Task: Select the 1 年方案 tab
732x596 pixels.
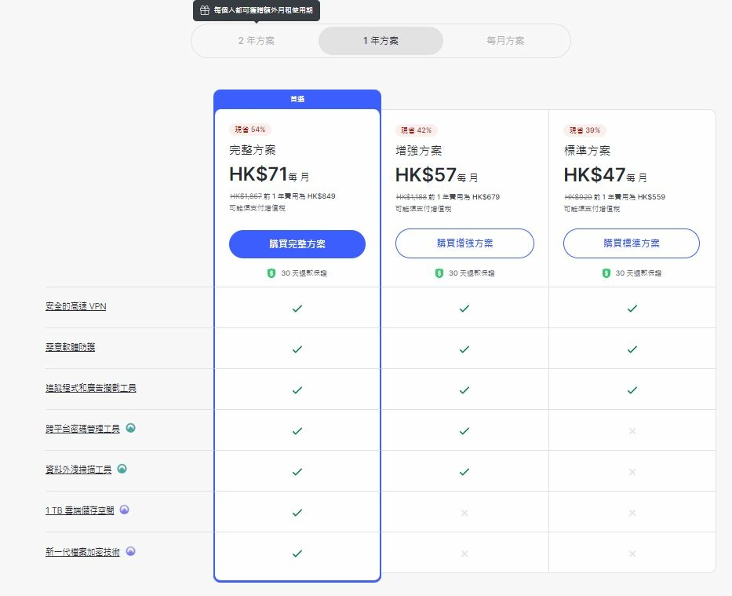Action: tap(381, 41)
